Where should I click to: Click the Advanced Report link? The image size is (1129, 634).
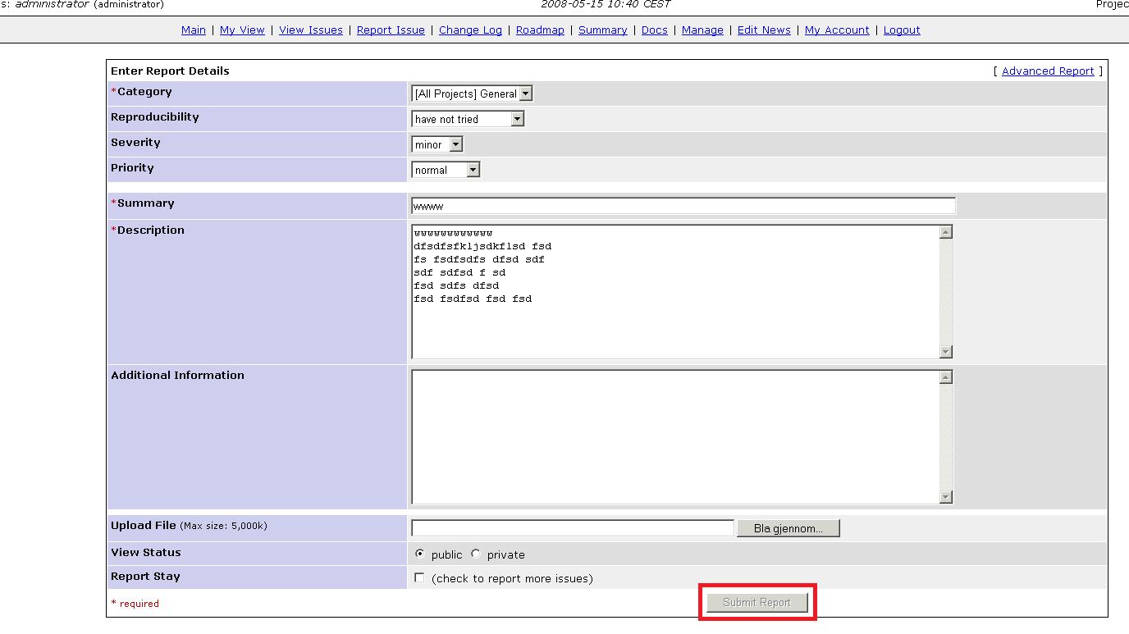coord(1048,71)
